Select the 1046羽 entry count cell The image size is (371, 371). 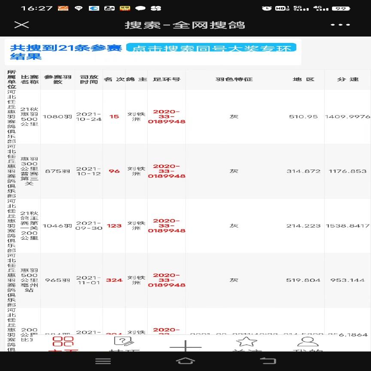58,226
